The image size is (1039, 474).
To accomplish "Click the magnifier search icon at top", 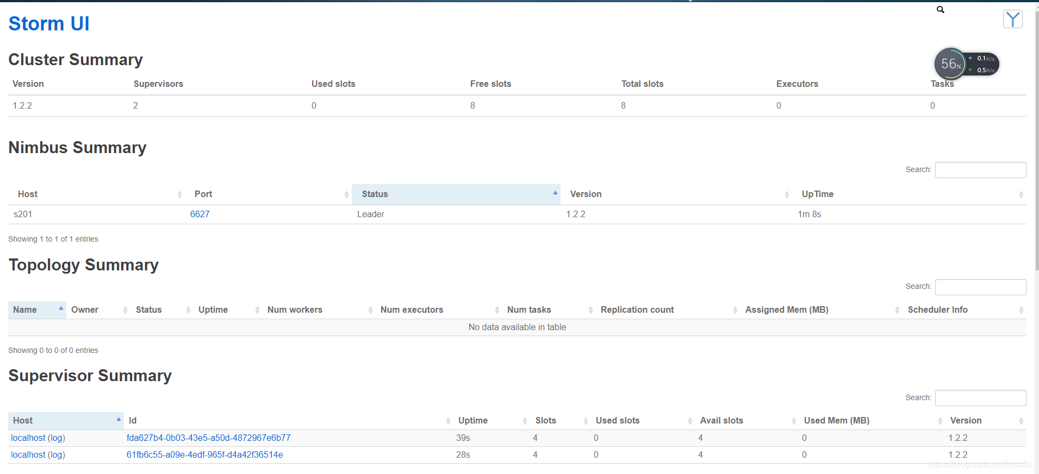I will pyautogui.click(x=941, y=10).
